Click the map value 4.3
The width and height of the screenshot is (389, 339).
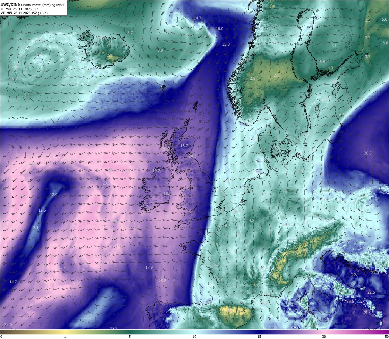click(x=330, y=68)
